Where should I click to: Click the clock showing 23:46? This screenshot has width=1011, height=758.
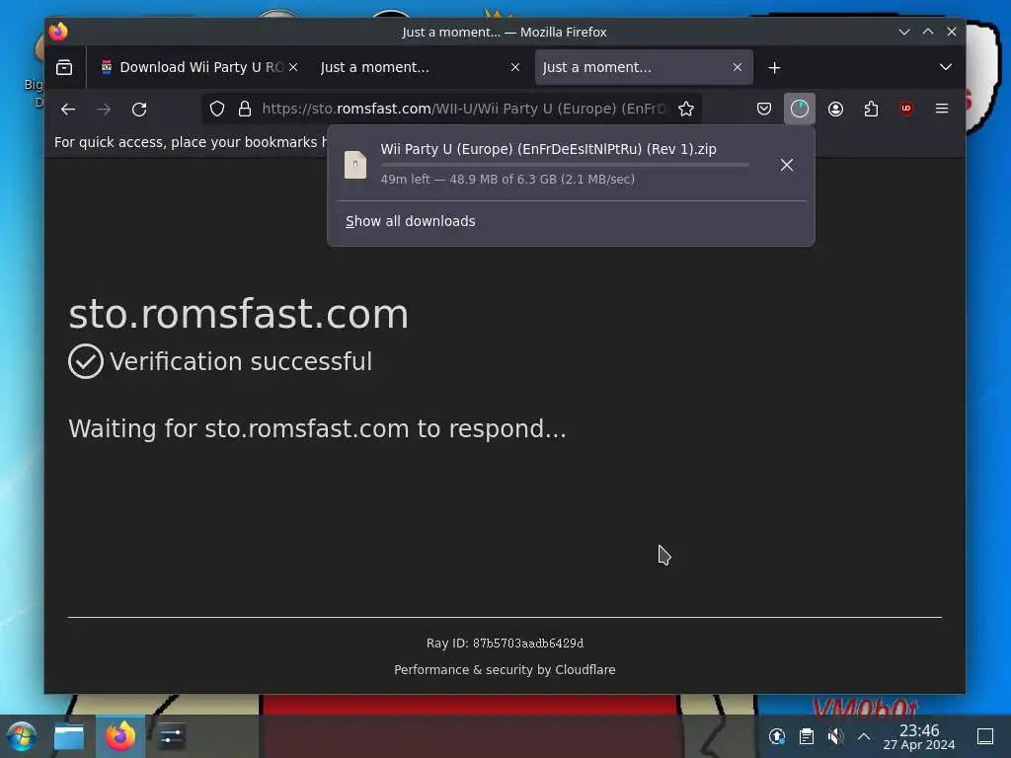pyautogui.click(x=919, y=736)
